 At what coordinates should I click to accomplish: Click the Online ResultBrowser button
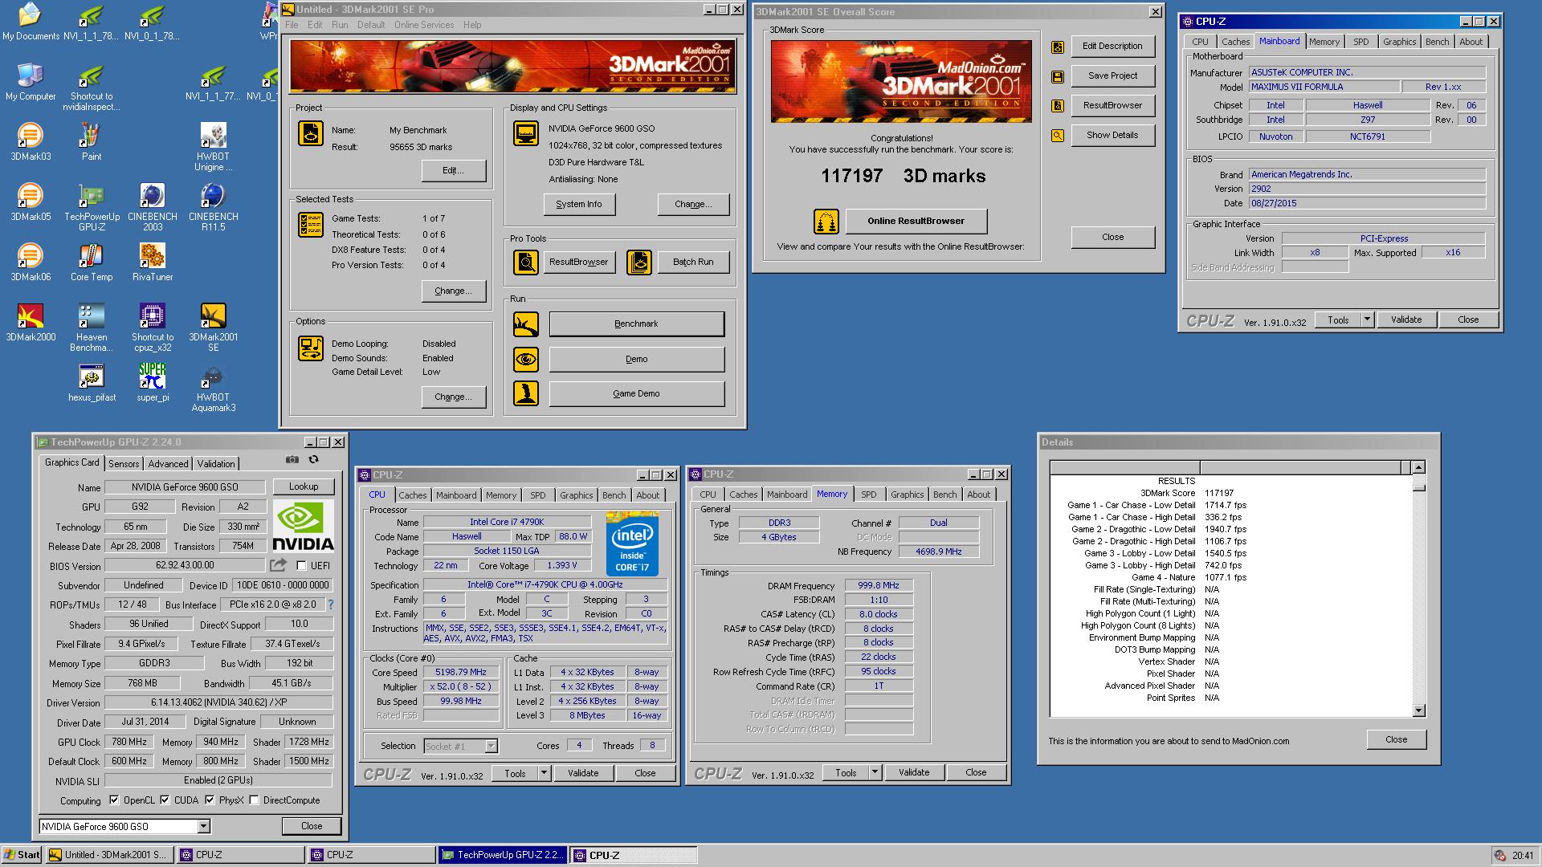[x=916, y=221]
